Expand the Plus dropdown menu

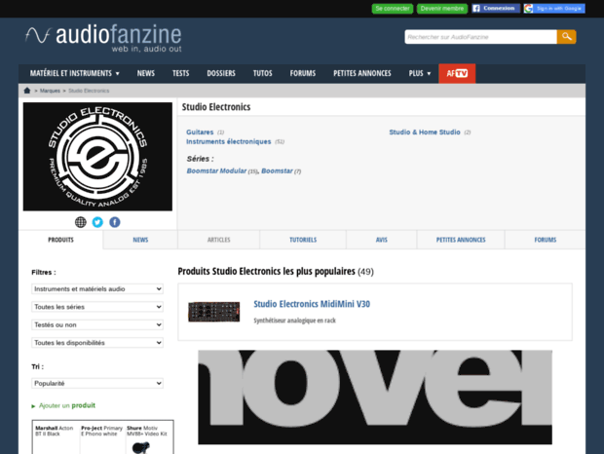[420, 73]
